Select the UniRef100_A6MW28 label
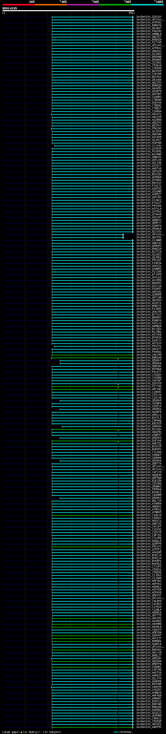166x734 pixels. [x=149, y=326]
